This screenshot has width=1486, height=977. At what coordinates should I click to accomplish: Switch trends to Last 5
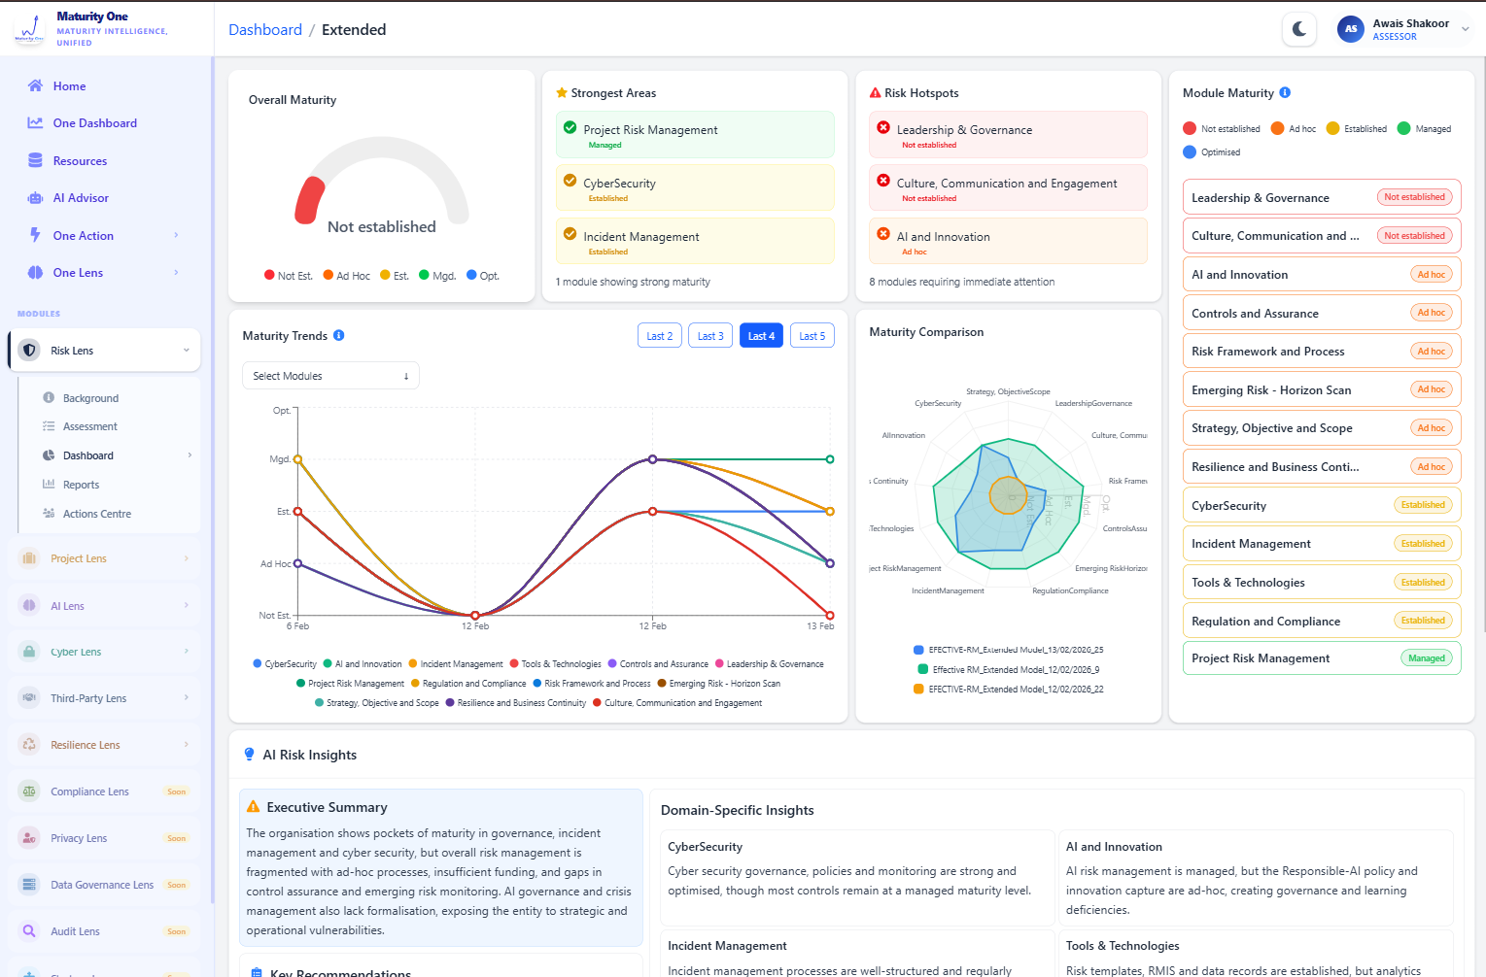point(812,336)
